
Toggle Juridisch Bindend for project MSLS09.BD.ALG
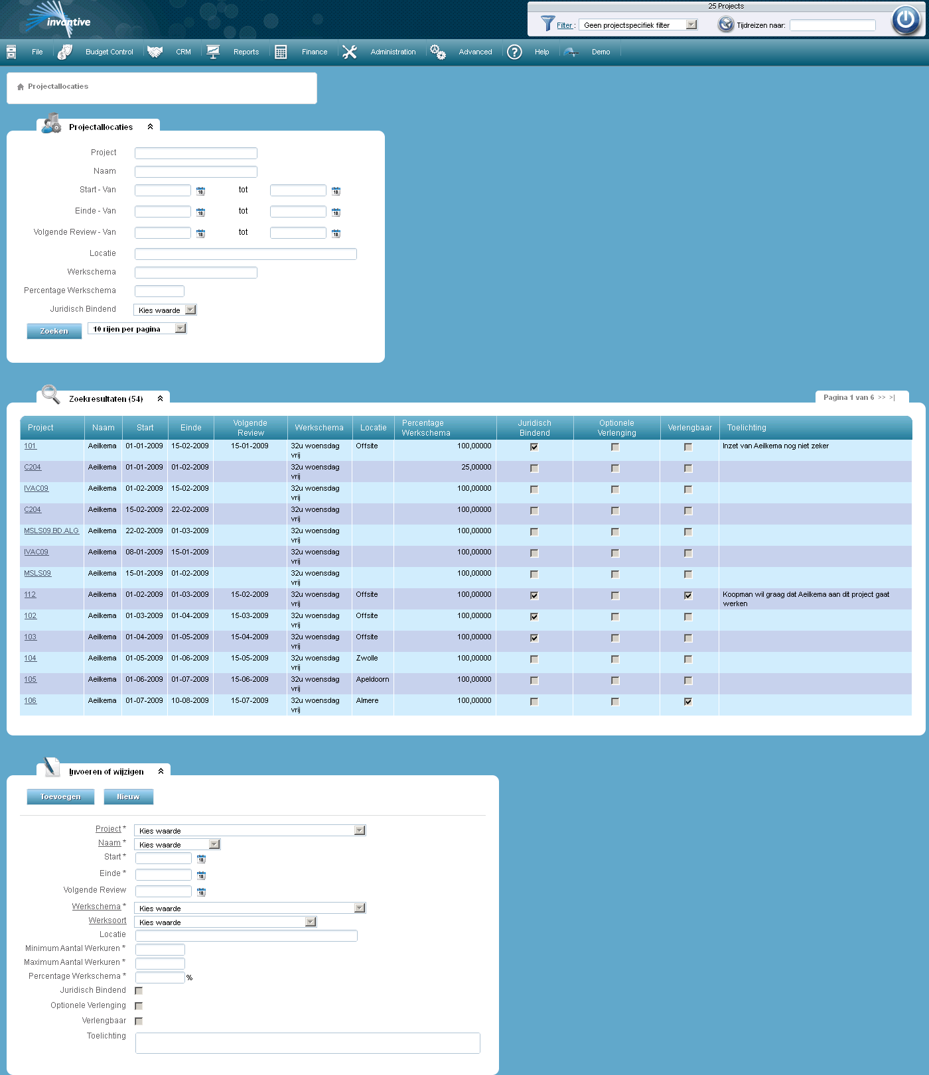[534, 532]
